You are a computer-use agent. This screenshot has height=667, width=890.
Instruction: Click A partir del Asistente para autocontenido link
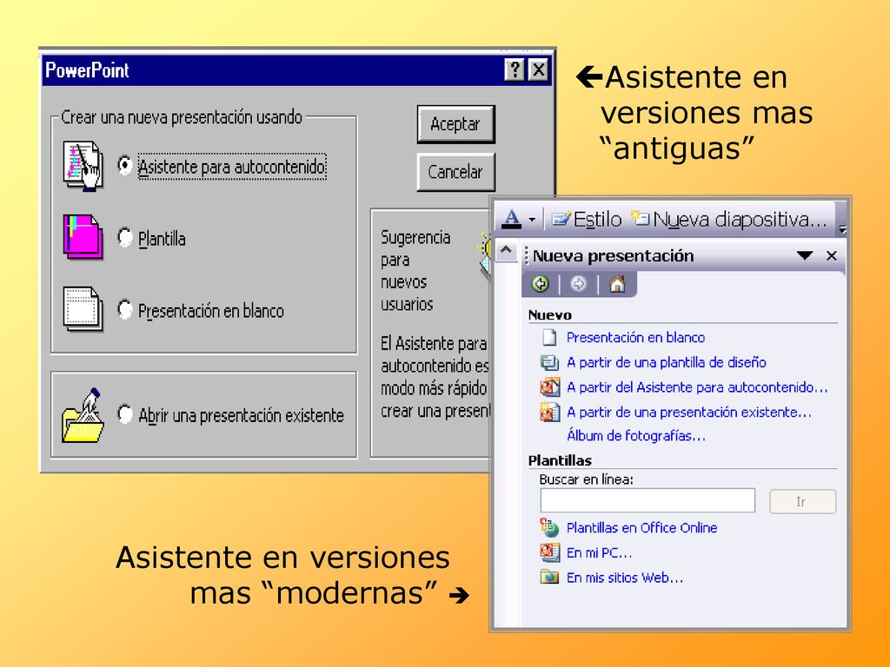(697, 387)
